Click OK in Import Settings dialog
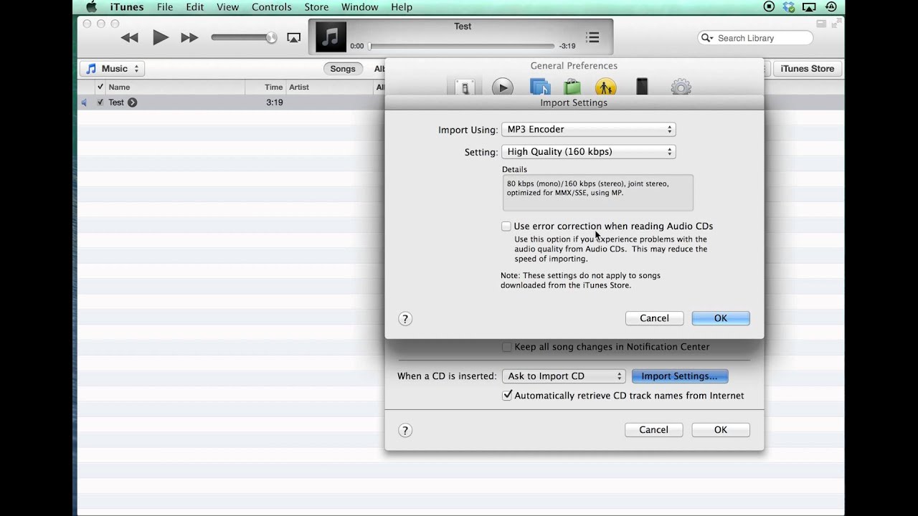 721,318
